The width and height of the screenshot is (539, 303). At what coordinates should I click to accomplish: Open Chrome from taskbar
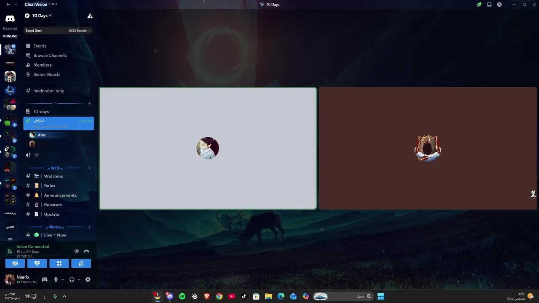click(219, 296)
